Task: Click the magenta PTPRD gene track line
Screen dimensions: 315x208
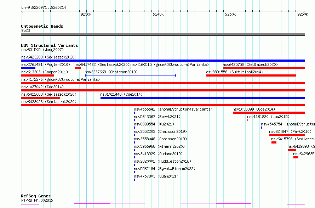Action: pyautogui.click(x=163, y=204)
